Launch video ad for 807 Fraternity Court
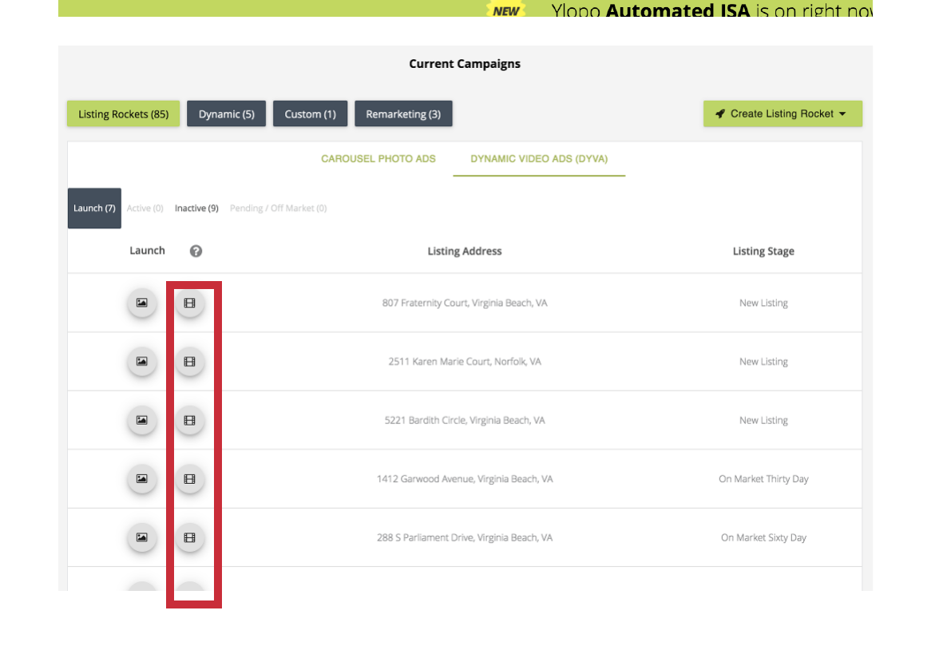Screen dimensions: 931x650 pyautogui.click(x=189, y=303)
